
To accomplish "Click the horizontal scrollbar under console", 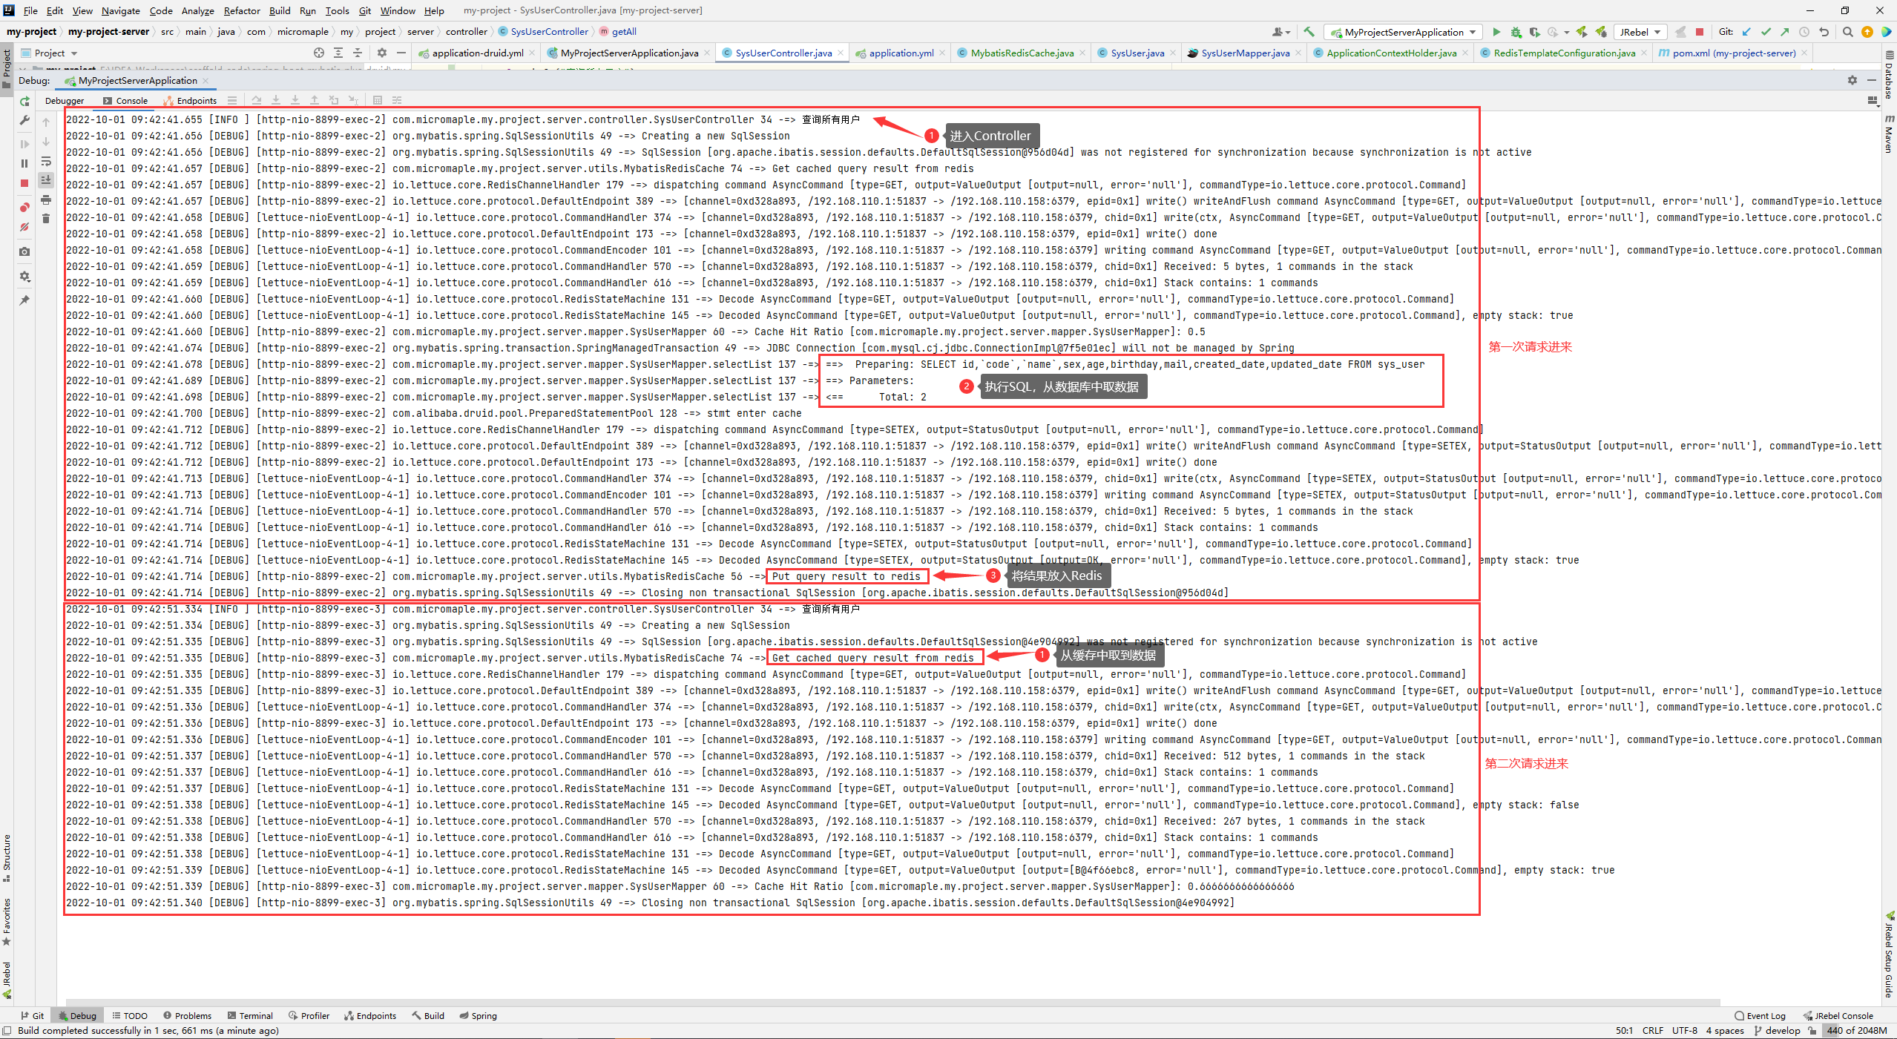I will [x=892, y=1002].
